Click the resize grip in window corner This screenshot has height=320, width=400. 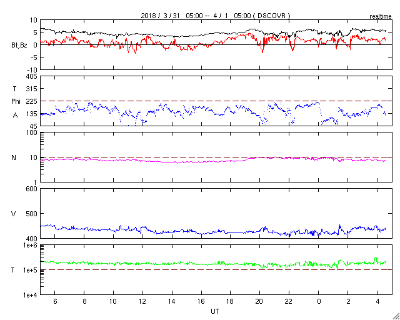coord(396,316)
